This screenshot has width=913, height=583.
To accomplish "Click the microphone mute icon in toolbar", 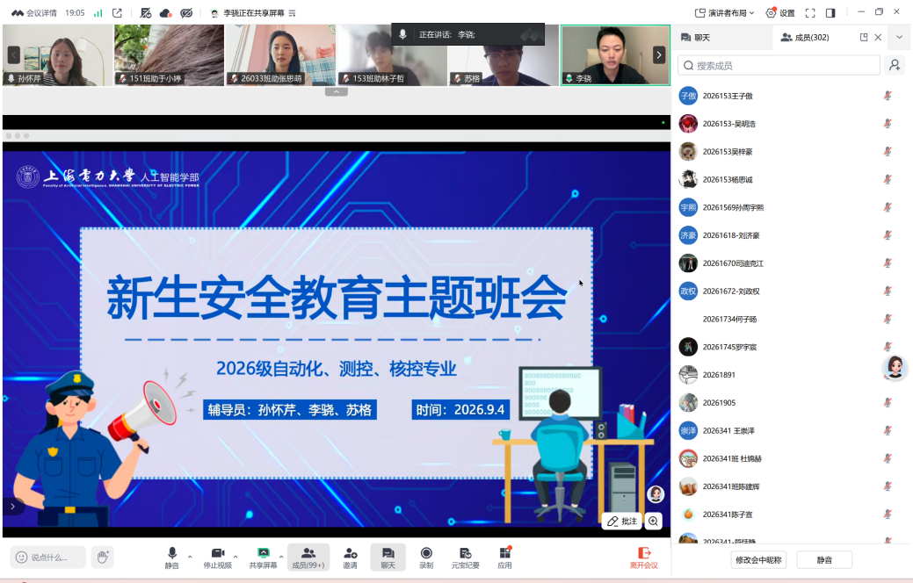I will point(171,553).
